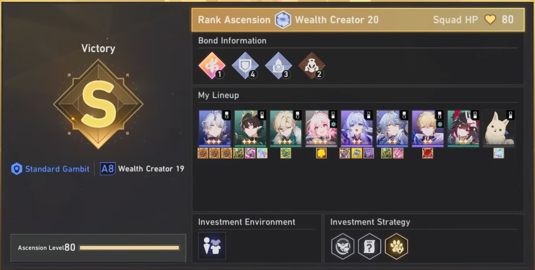
Task: Open the first hexagon investment strategy icon
Action: [343, 246]
